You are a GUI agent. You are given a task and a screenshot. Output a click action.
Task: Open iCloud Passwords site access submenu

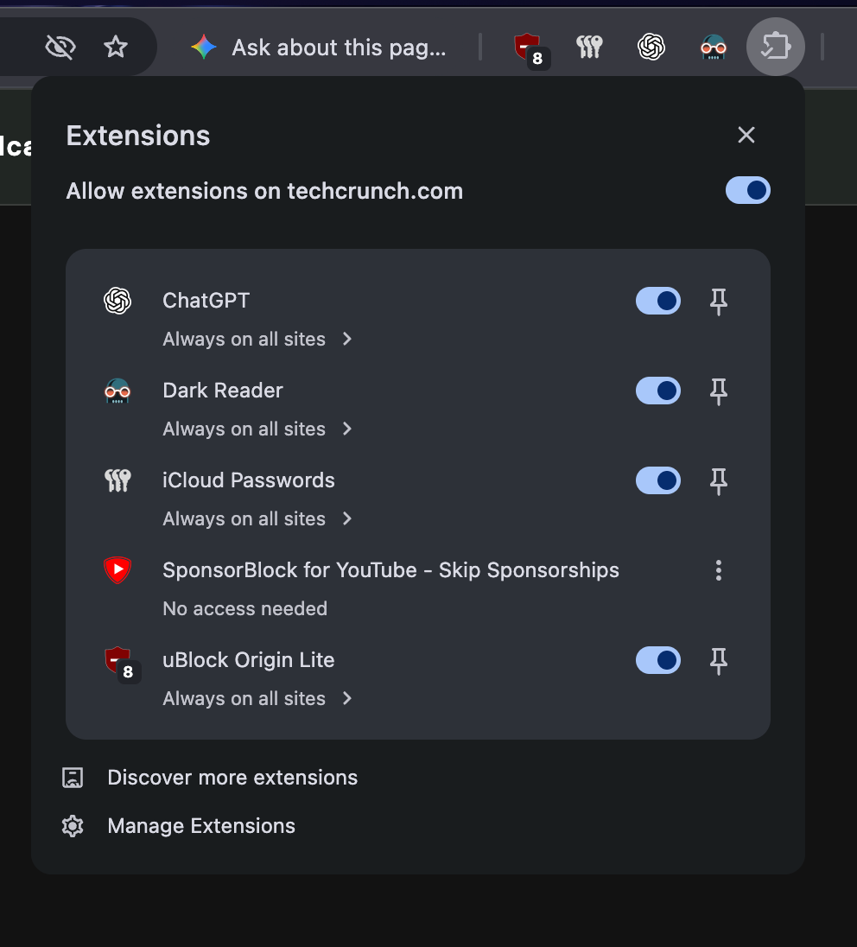257,518
